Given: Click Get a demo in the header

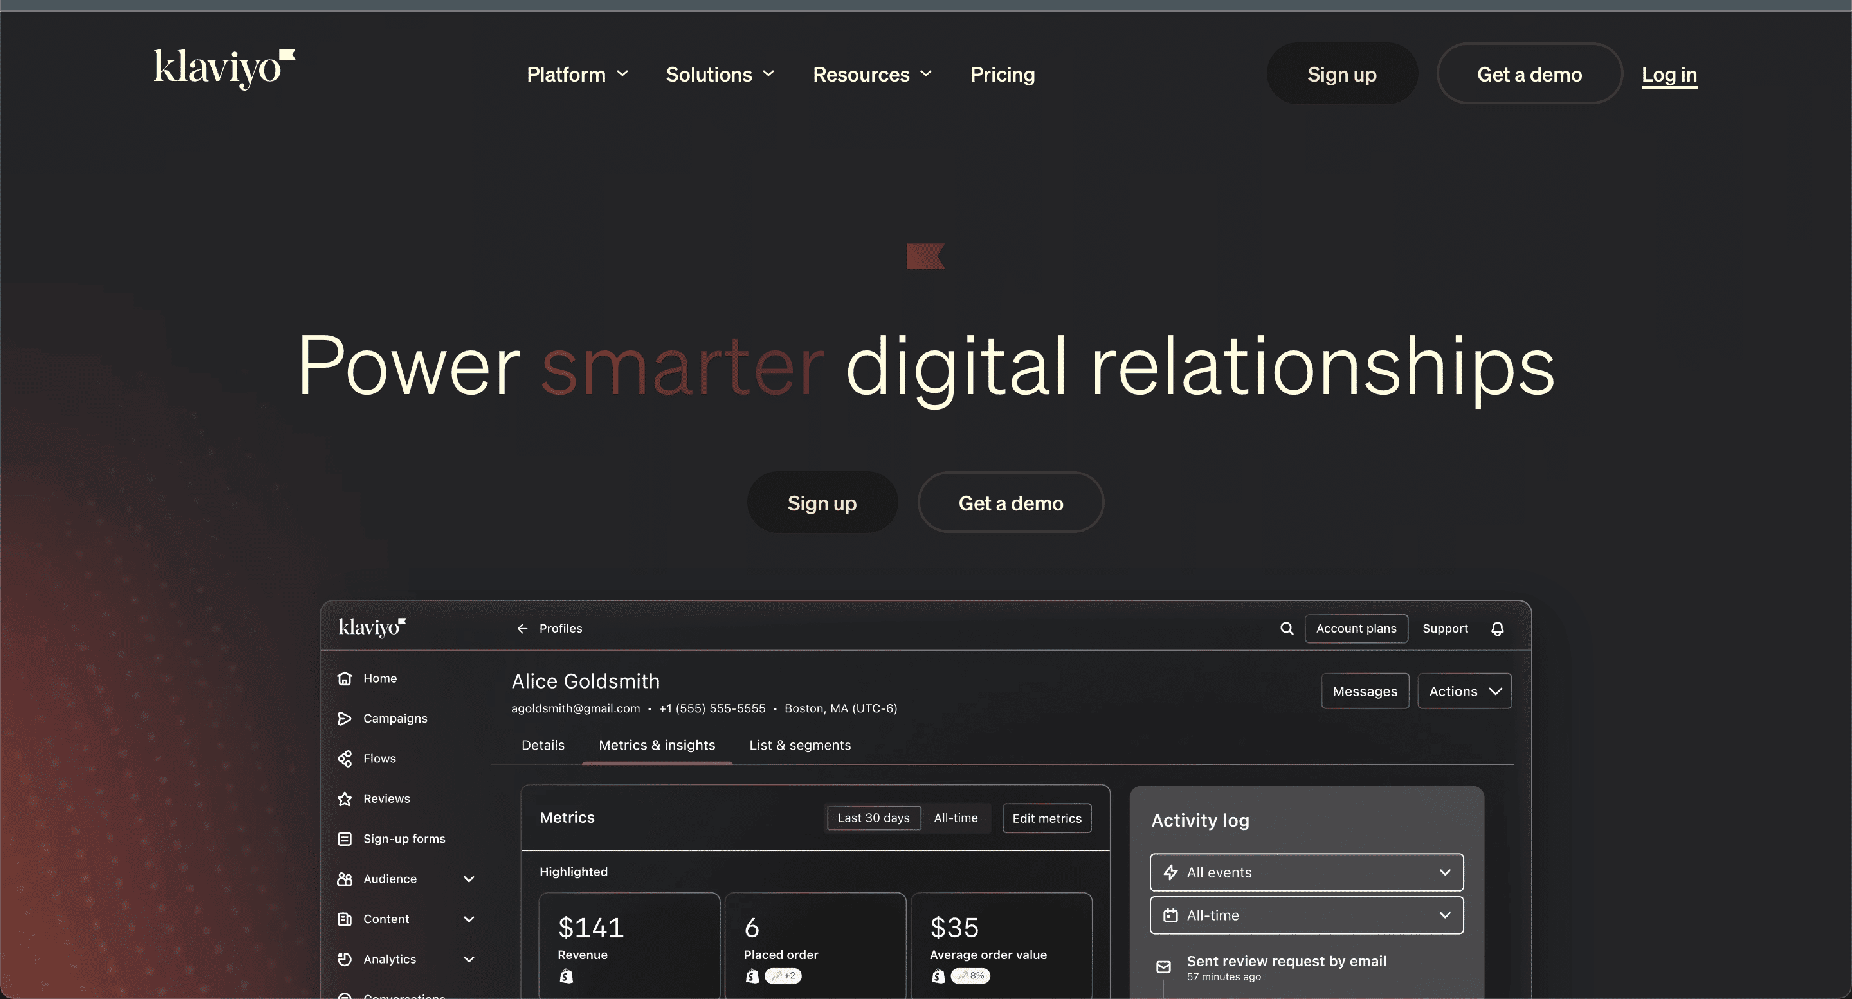Looking at the screenshot, I should [1529, 74].
